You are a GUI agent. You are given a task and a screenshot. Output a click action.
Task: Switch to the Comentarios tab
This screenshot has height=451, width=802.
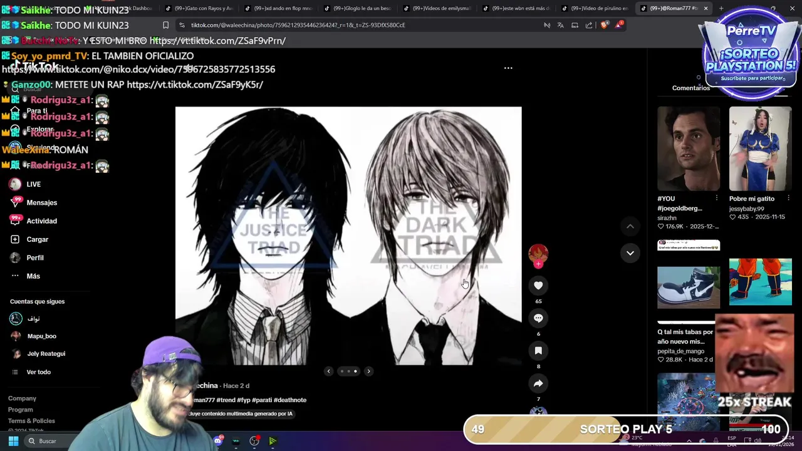point(691,88)
